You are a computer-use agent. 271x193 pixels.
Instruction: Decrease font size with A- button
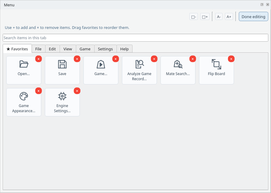click(219, 17)
